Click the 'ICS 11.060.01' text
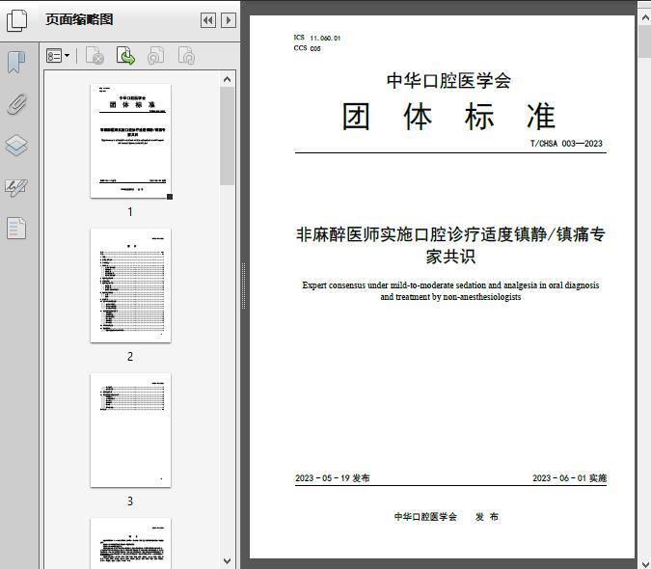This screenshot has width=651, height=569. pyautogui.click(x=317, y=38)
